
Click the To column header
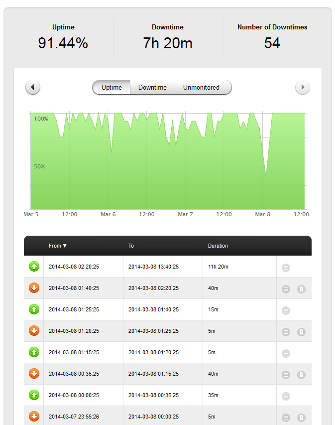click(x=131, y=246)
